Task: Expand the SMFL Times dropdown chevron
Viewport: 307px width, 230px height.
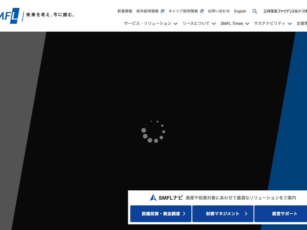Action: click(x=247, y=24)
